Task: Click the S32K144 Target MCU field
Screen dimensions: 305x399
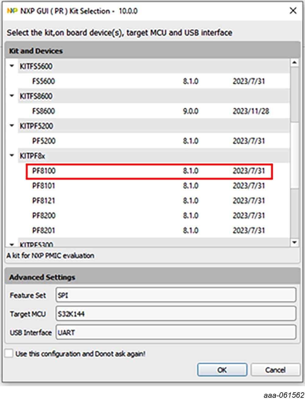Action: pyautogui.click(x=175, y=314)
